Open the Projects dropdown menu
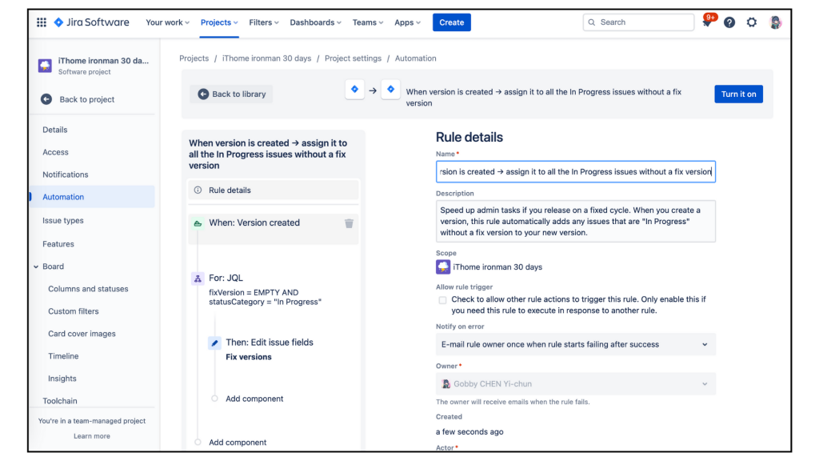 click(x=219, y=22)
